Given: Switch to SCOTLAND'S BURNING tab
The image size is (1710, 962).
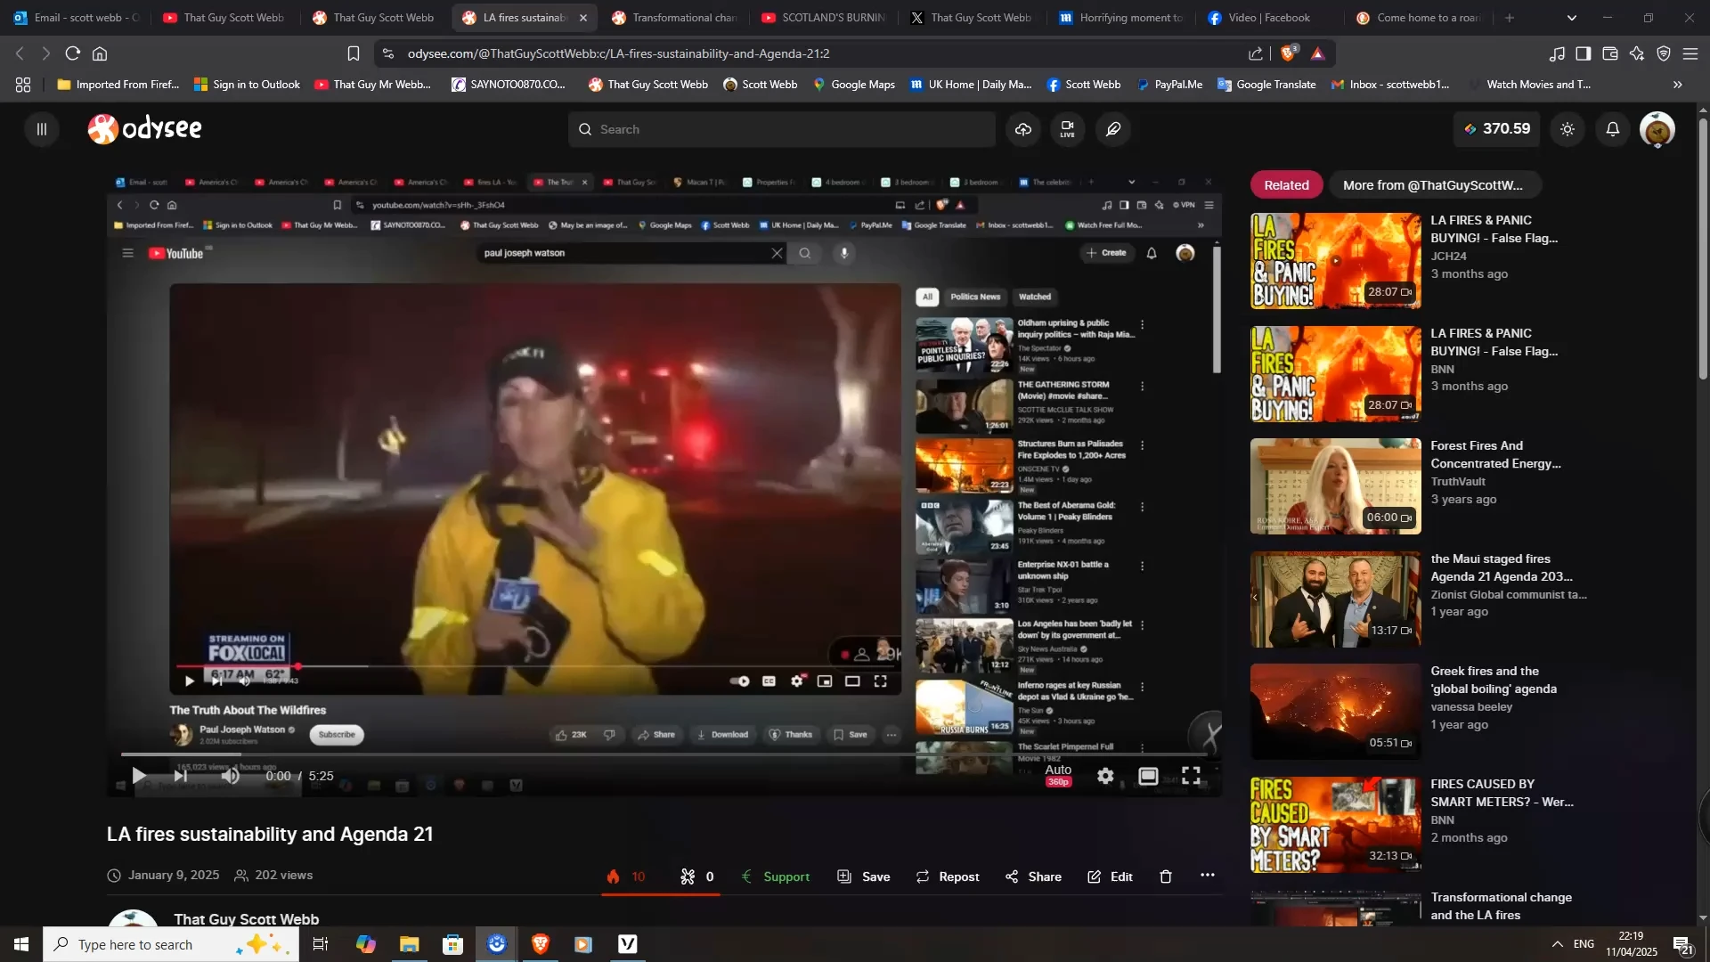Looking at the screenshot, I should click(824, 17).
